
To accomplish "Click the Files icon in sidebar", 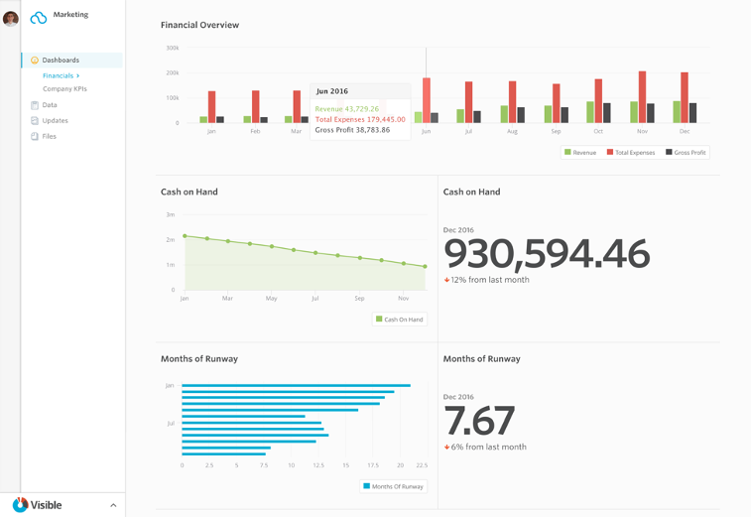I will [x=35, y=137].
